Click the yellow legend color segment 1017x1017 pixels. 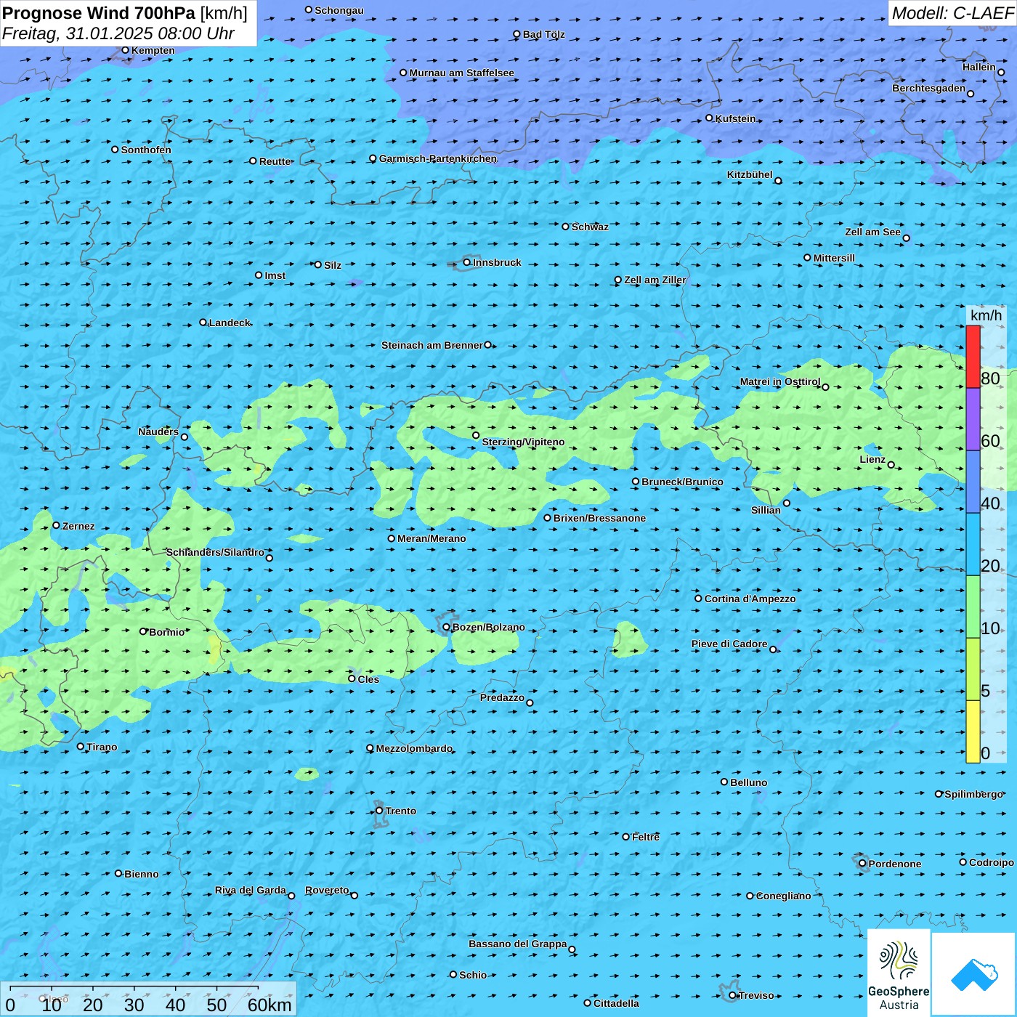point(973,732)
